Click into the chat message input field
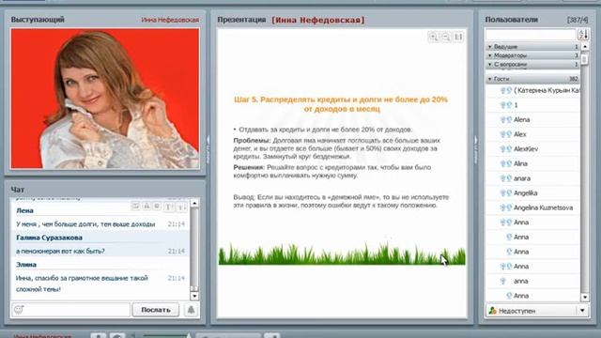Image resolution: width=601 pixels, height=338 pixels. click(70, 310)
